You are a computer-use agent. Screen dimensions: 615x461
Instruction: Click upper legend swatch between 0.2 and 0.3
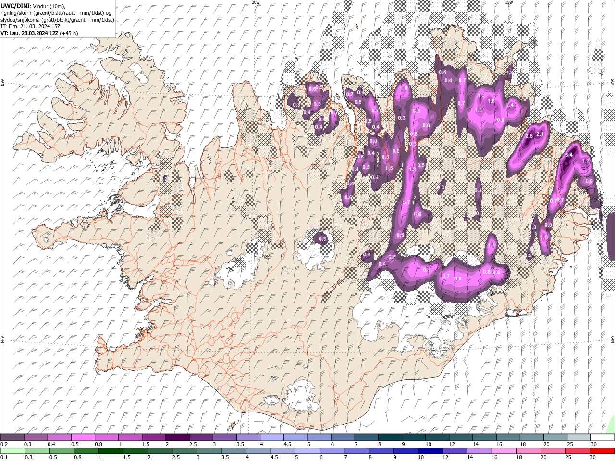pyautogui.click(x=12, y=437)
